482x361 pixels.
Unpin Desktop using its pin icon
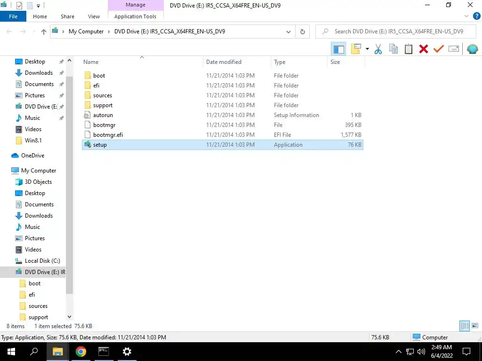click(x=62, y=62)
